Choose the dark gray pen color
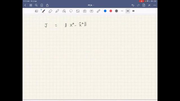 tap(116, 11)
